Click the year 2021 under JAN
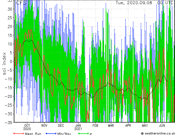Viewport: 175px width, 135px height. click(78, 129)
